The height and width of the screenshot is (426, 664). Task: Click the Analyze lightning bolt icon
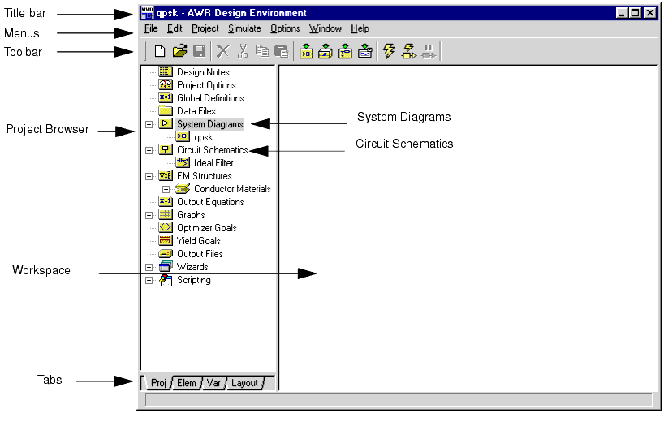click(x=389, y=51)
